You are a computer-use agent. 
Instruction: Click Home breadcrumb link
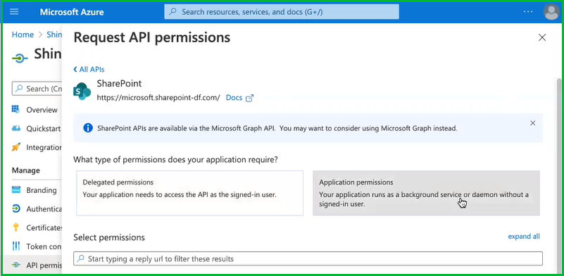pyautogui.click(x=23, y=34)
